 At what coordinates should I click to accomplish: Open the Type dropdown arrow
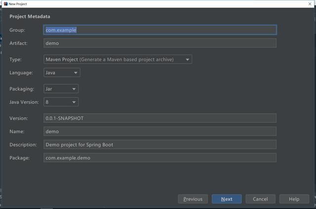coord(188,60)
